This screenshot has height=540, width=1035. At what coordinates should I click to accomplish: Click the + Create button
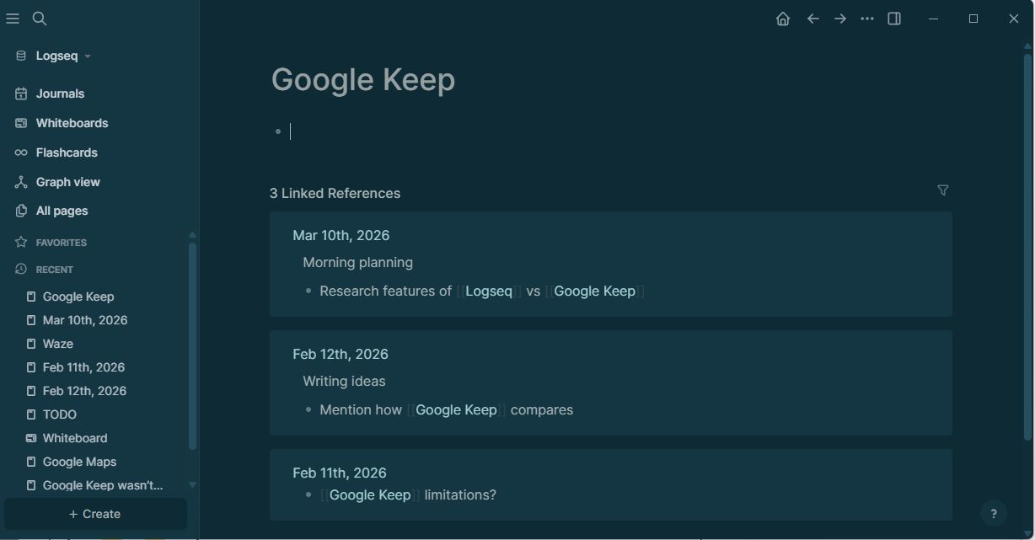[95, 514]
